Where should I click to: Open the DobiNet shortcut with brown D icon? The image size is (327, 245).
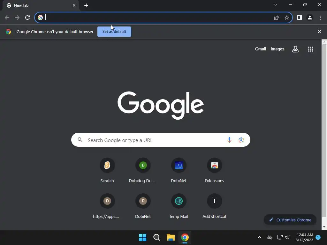(143, 206)
